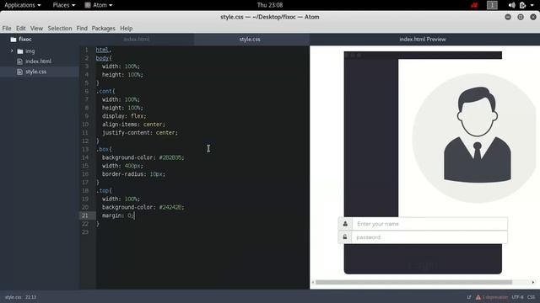The image size is (540, 303).
Task: Open style.css from the tree view
Action: [x=35, y=72]
